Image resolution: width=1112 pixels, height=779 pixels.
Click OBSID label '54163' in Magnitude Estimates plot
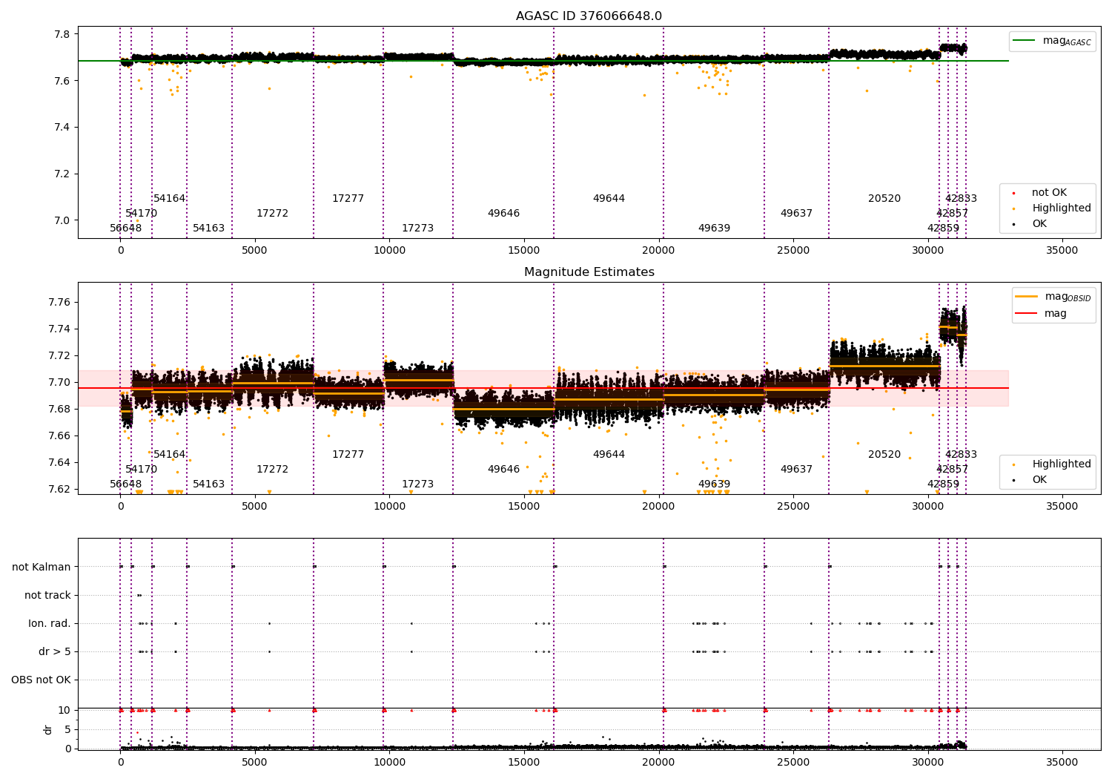point(209,484)
